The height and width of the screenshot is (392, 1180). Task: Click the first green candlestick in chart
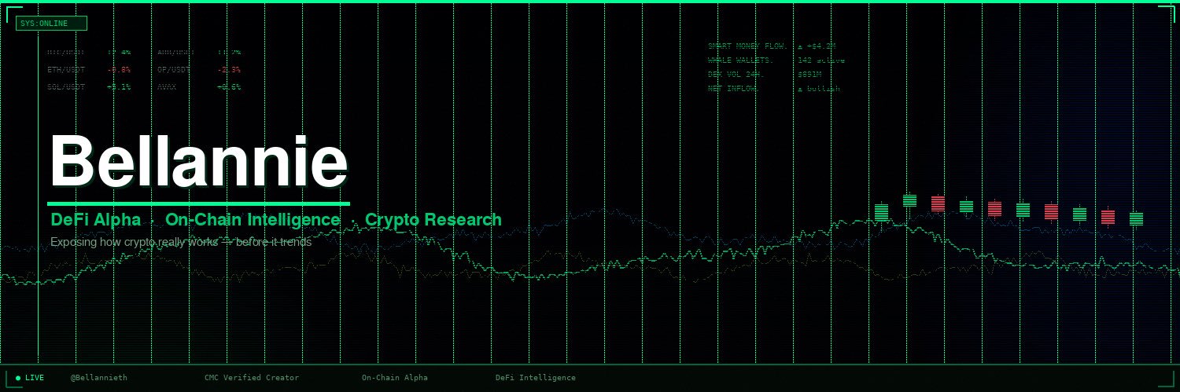[x=881, y=212]
